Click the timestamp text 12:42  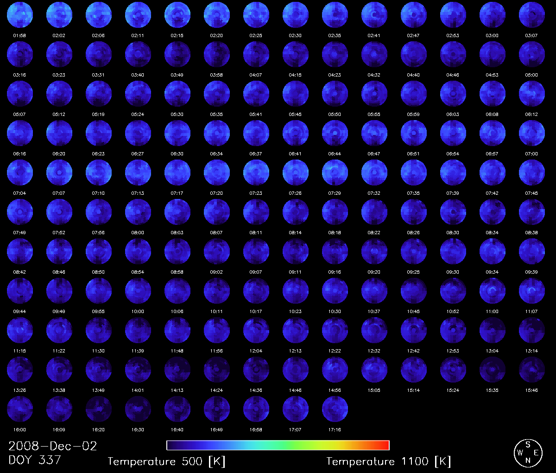tap(413, 351)
